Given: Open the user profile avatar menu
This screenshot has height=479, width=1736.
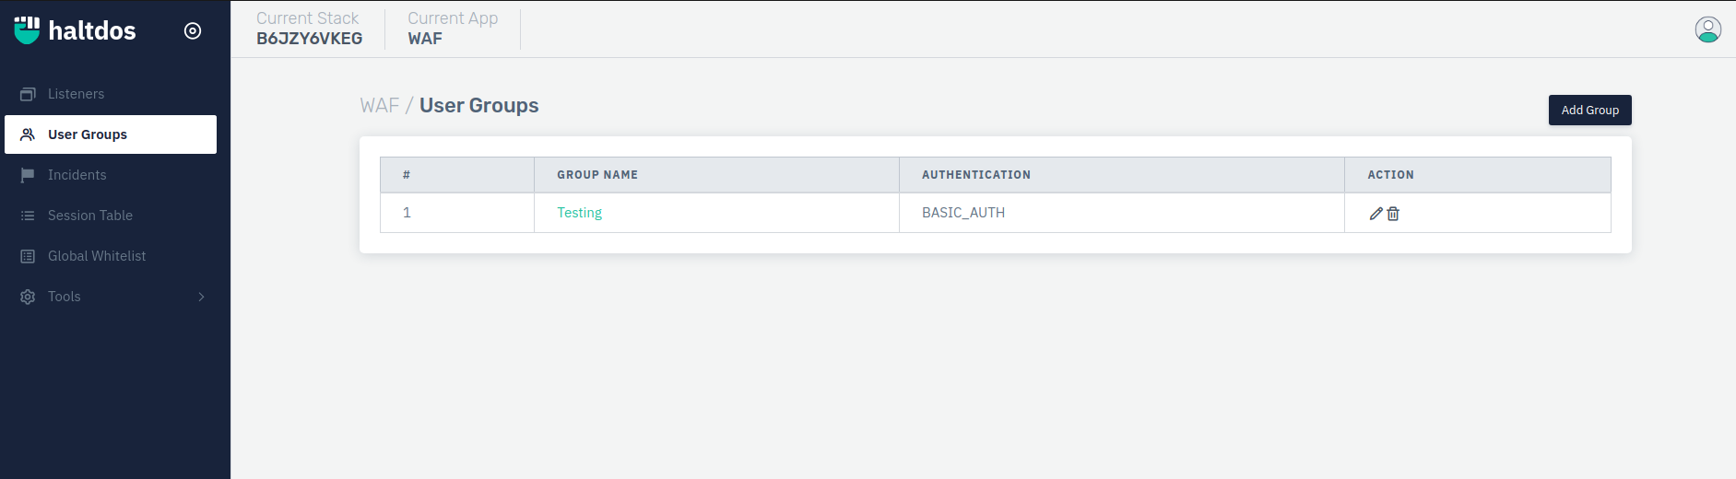Looking at the screenshot, I should [x=1707, y=30].
